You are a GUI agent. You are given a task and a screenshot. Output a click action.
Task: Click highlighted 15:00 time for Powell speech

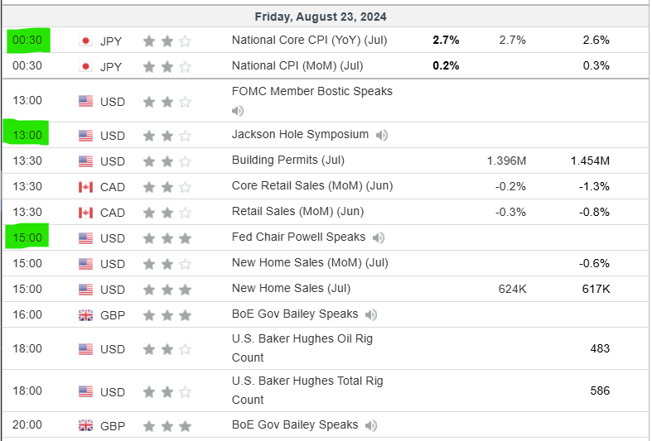pyautogui.click(x=27, y=238)
